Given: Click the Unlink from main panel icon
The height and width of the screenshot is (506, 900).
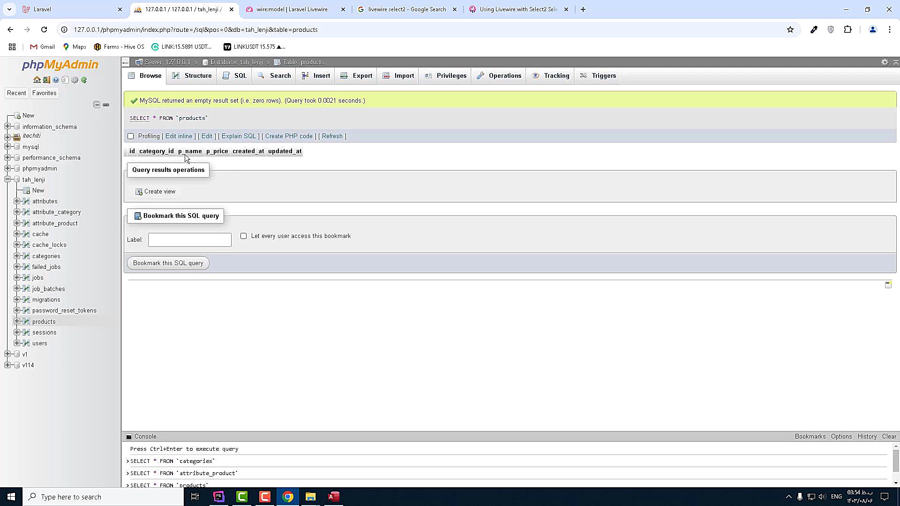Looking at the screenshot, I should pyautogui.click(x=106, y=104).
